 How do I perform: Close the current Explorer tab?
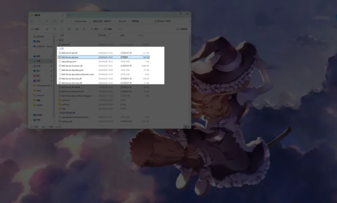[x=63, y=15]
